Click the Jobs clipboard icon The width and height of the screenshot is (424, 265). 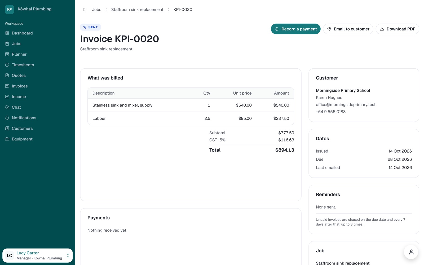click(x=7, y=44)
